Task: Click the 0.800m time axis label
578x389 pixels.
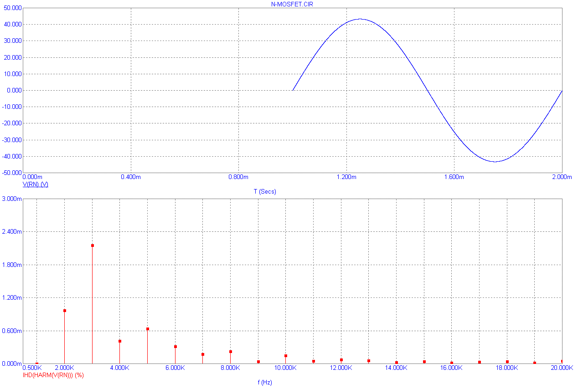Action: (238, 177)
